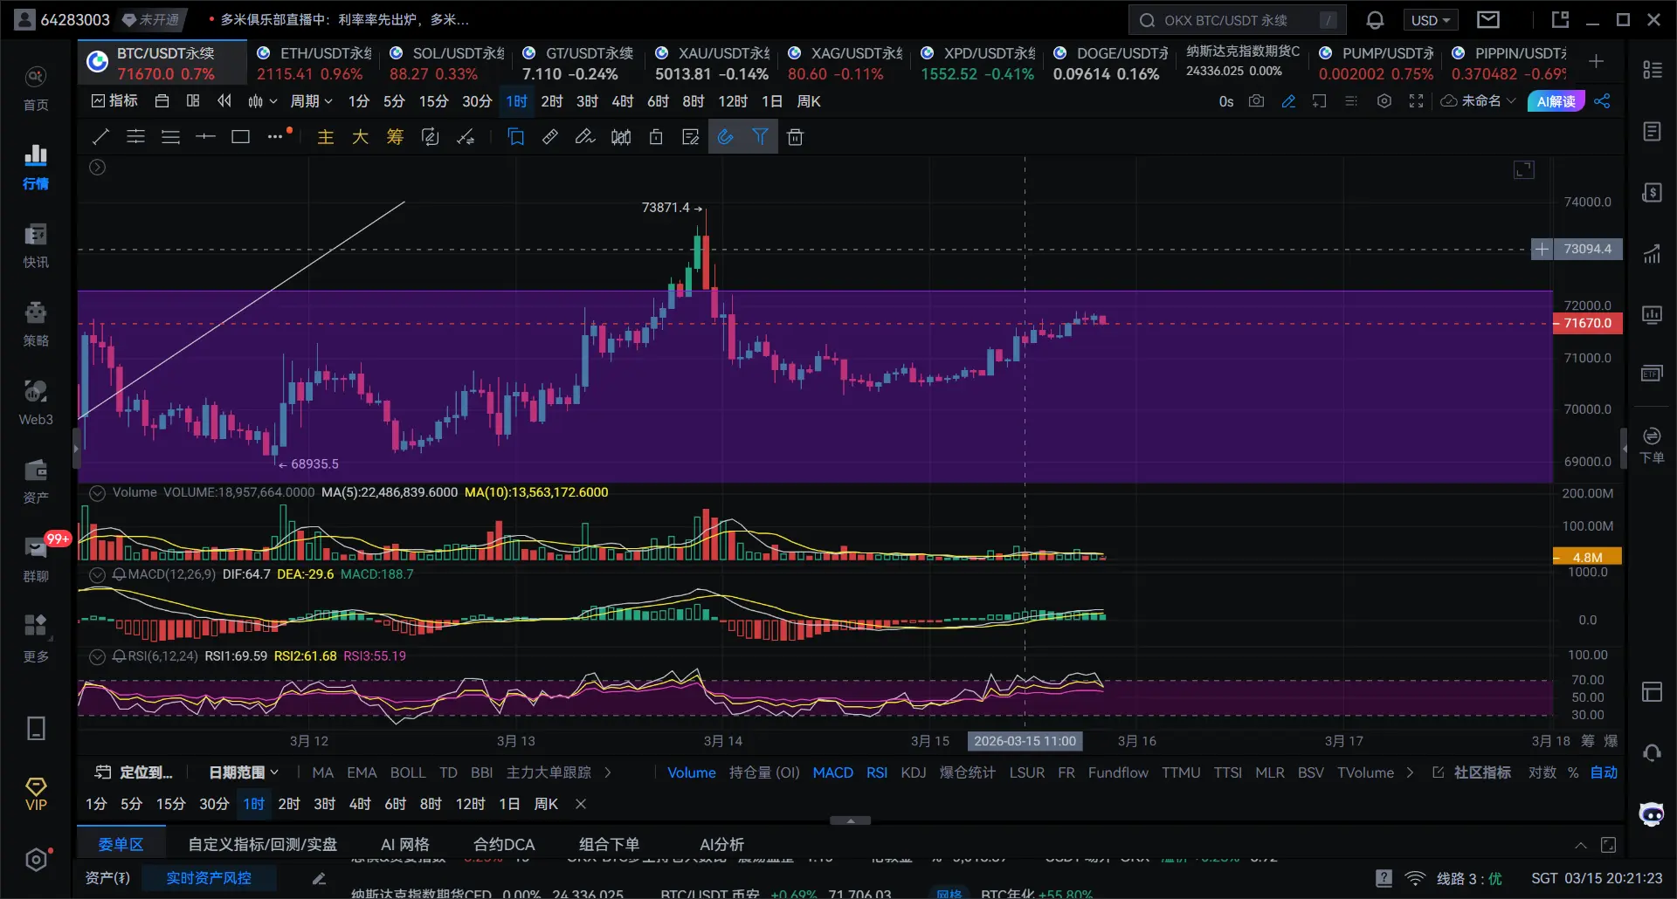Image resolution: width=1677 pixels, height=899 pixels.
Task: Enter fullscreen chart mode
Action: (1417, 101)
